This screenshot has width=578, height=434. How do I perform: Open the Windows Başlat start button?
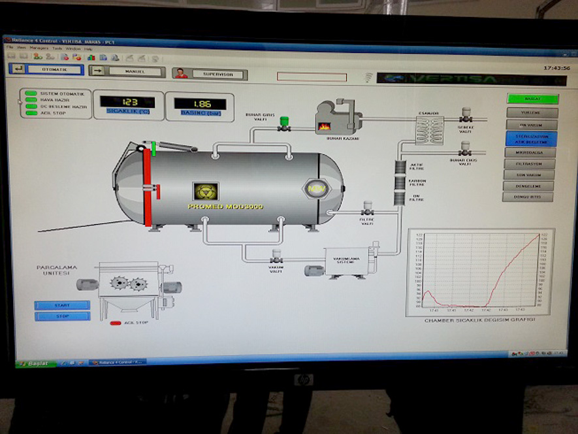coord(36,363)
